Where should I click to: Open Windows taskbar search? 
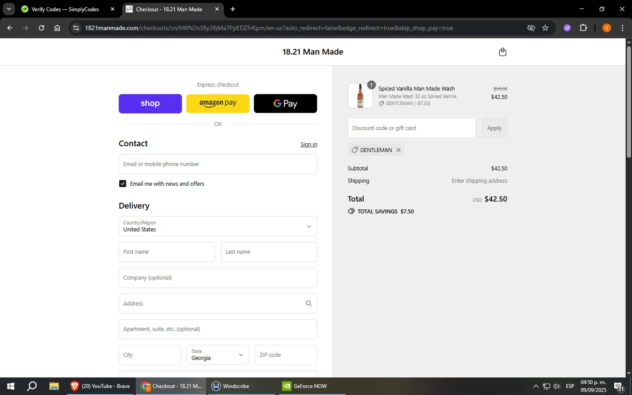click(x=32, y=386)
